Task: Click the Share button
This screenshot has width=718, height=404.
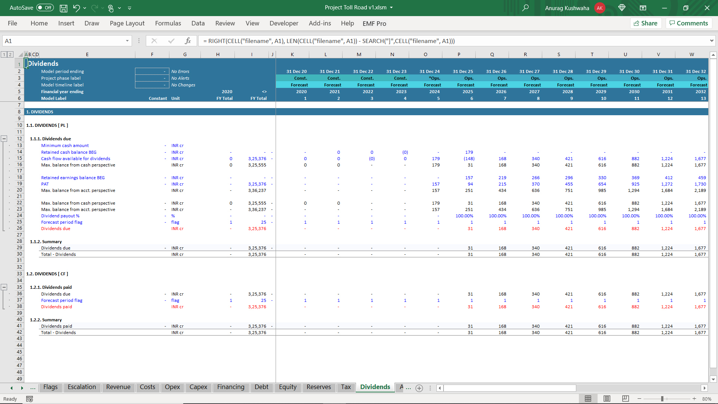Action: click(646, 23)
